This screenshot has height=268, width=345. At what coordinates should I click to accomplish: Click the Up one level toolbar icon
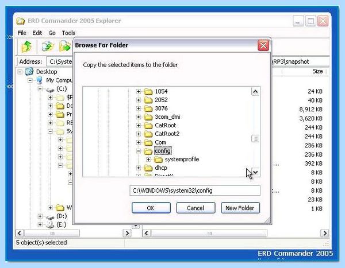26,46
